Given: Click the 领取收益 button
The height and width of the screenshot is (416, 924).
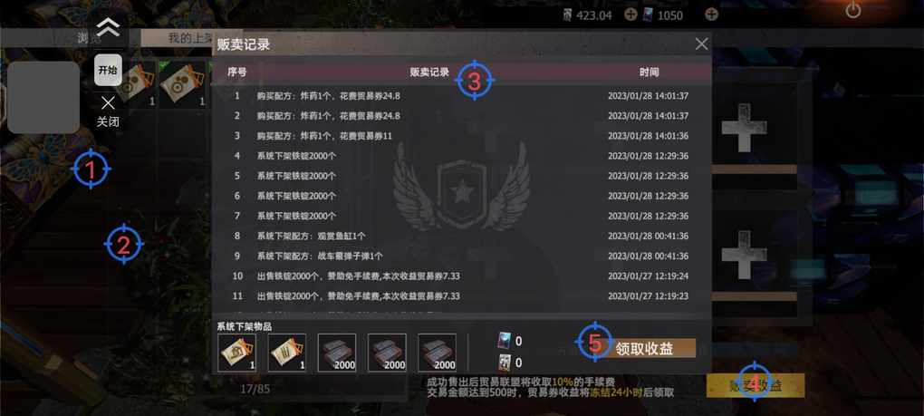Looking at the screenshot, I should [x=644, y=348].
